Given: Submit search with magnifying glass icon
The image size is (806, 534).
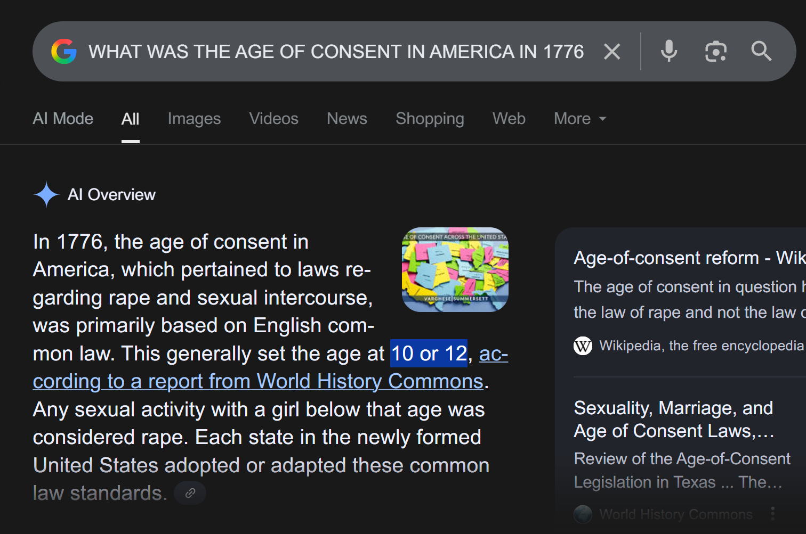Looking at the screenshot, I should [x=761, y=52].
